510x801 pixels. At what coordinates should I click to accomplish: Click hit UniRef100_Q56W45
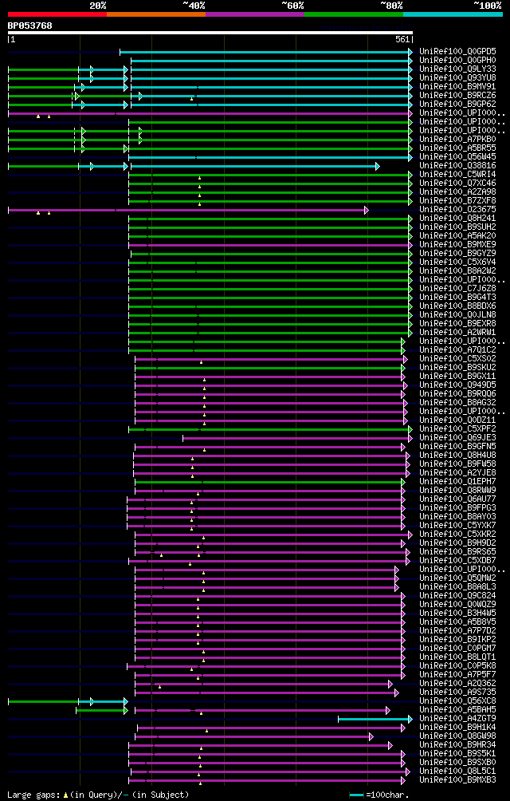457,157
